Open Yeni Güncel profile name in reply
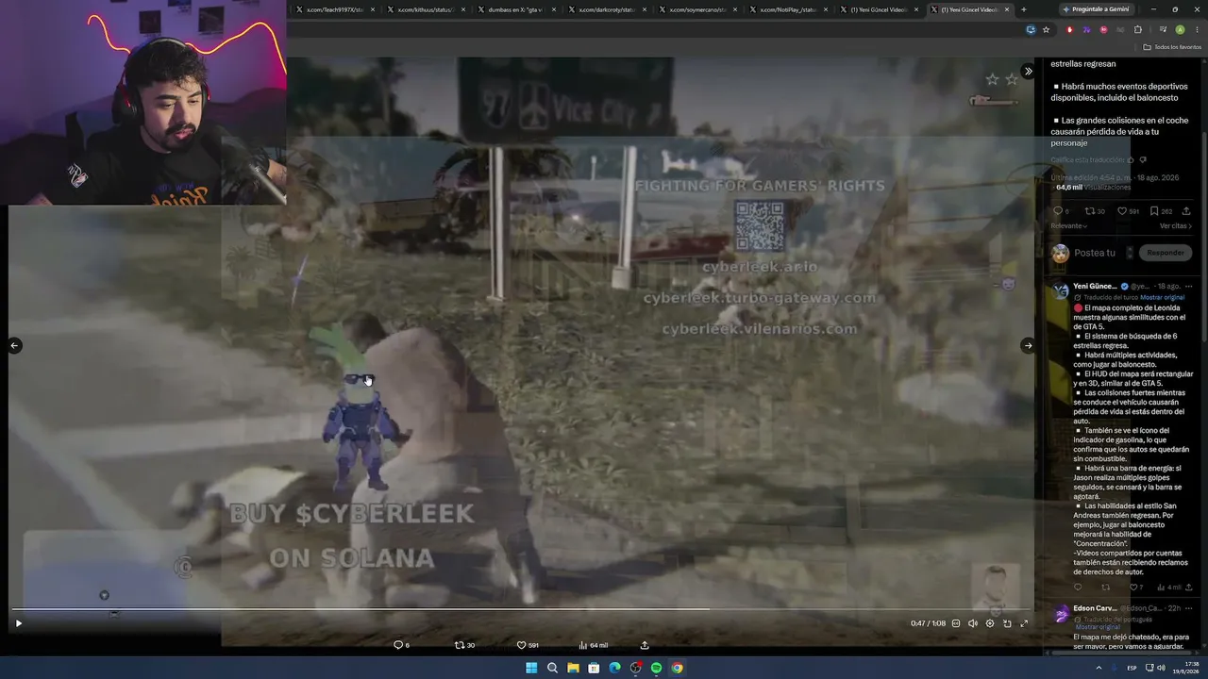 [1095, 287]
